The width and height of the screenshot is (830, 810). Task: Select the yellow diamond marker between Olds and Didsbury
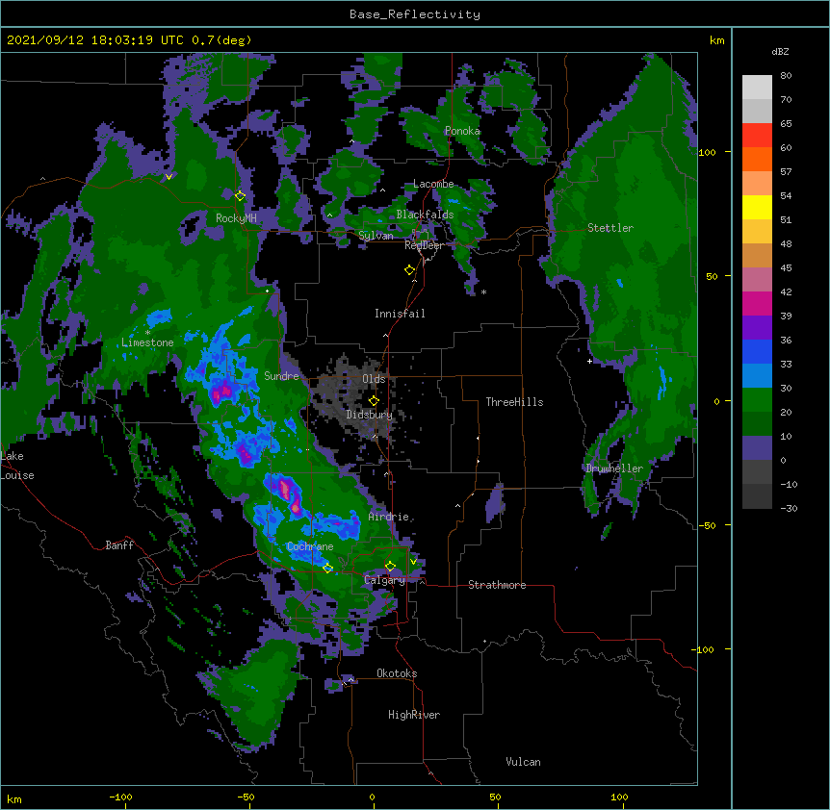pos(374,401)
